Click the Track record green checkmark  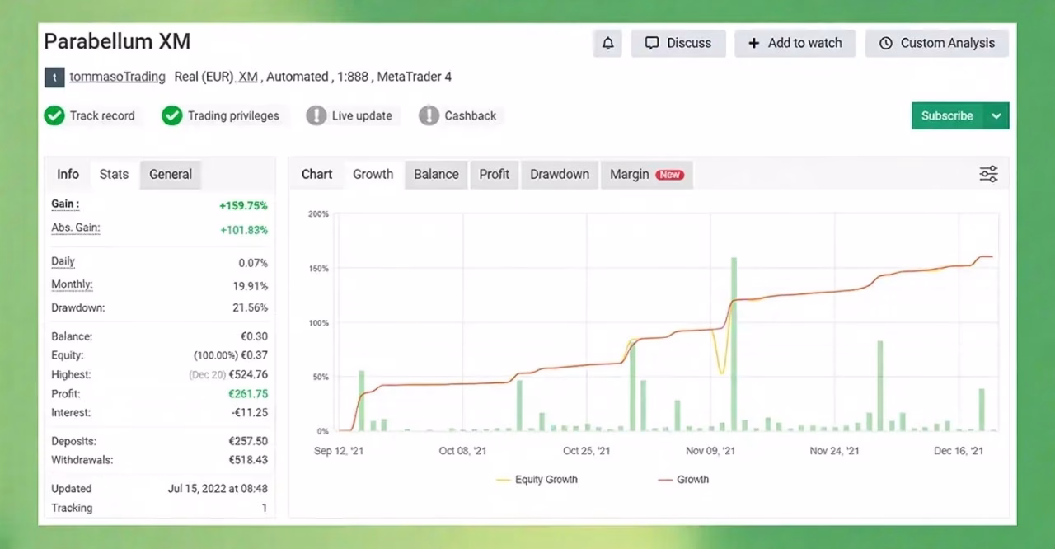(x=54, y=115)
